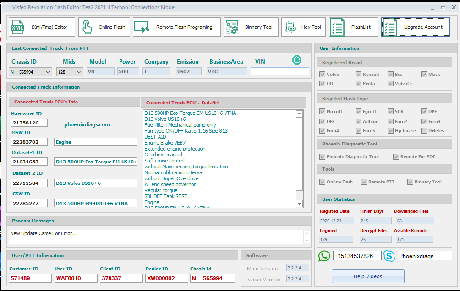Toggle the Renault brand checkbox

tap(358, 75)
